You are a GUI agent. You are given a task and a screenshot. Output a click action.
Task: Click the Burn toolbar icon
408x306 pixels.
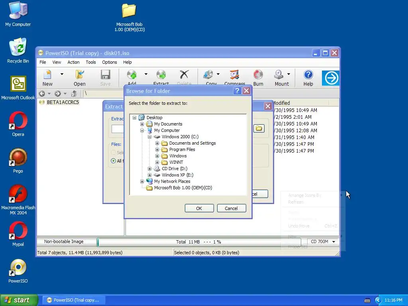coord(258,78)
